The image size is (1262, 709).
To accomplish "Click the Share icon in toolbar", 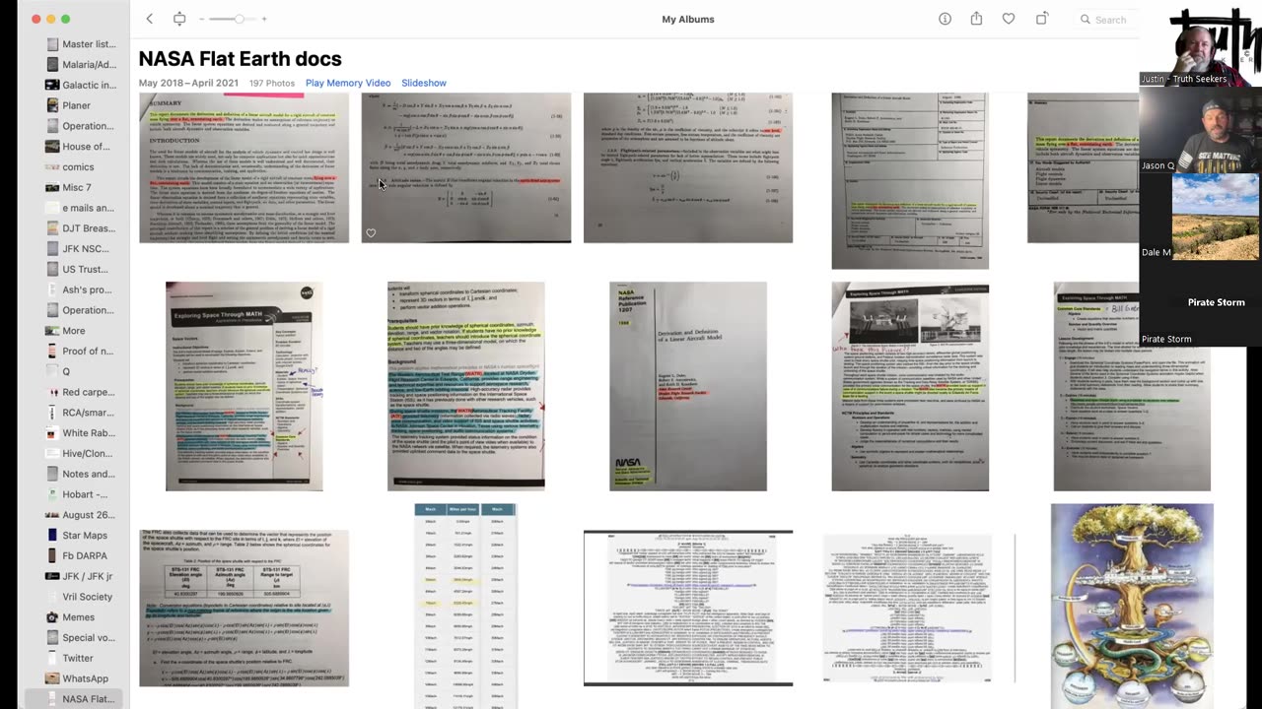I will [976, 19].
